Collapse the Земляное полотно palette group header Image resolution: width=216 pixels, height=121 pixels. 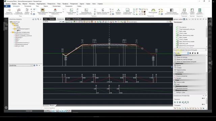coord(175,86)
